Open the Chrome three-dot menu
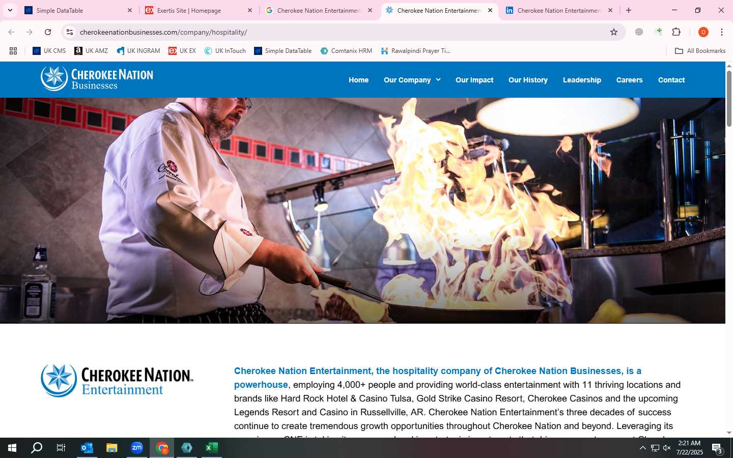Screen dimensions: 733x458 pos(722,32)
